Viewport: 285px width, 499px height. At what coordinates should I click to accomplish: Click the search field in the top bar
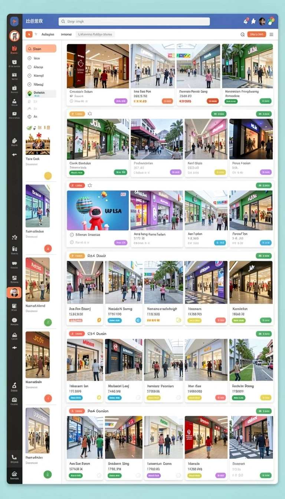click(134, 22)
